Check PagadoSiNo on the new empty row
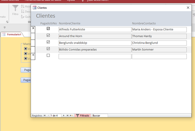This screenshot has height=131, width=195. pyautogui.click(x=48, y=55)
